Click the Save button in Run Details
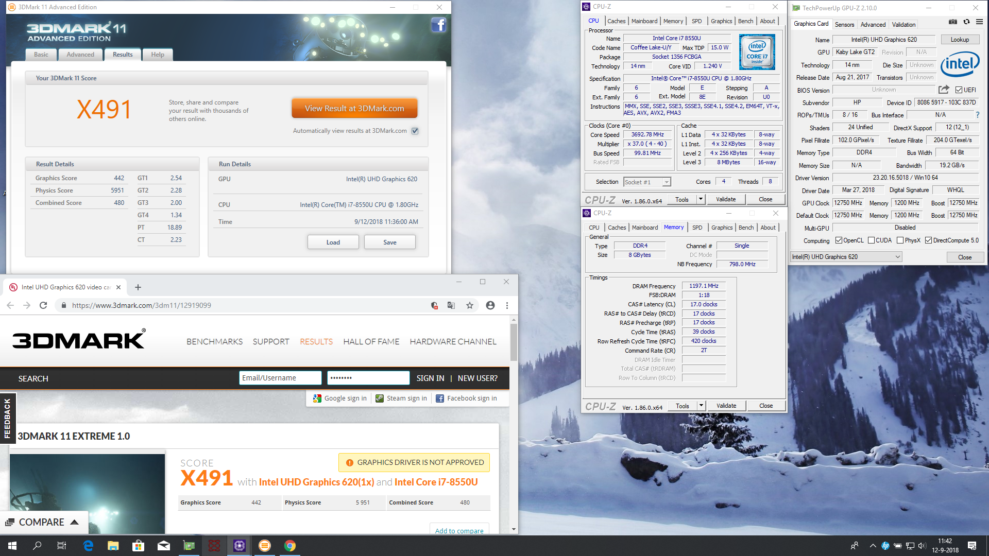 [x=390, y=242]
